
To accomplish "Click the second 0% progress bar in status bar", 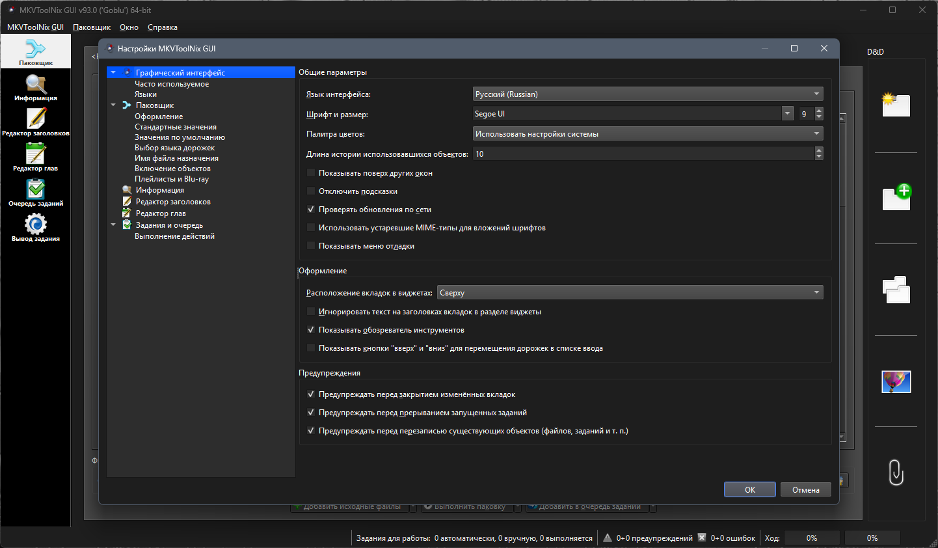I will [x=872, y=538].
